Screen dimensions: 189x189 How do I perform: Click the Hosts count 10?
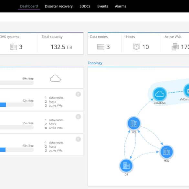(x=145, y=47)
